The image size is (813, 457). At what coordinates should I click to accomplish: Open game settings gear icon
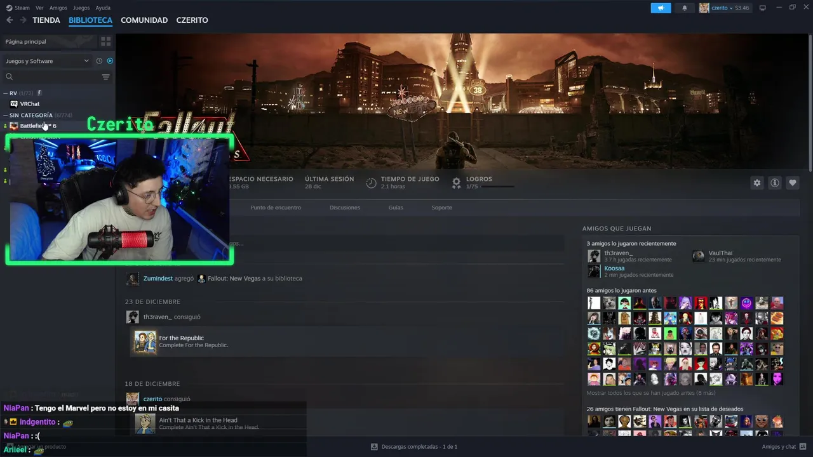tap(757, 183)
